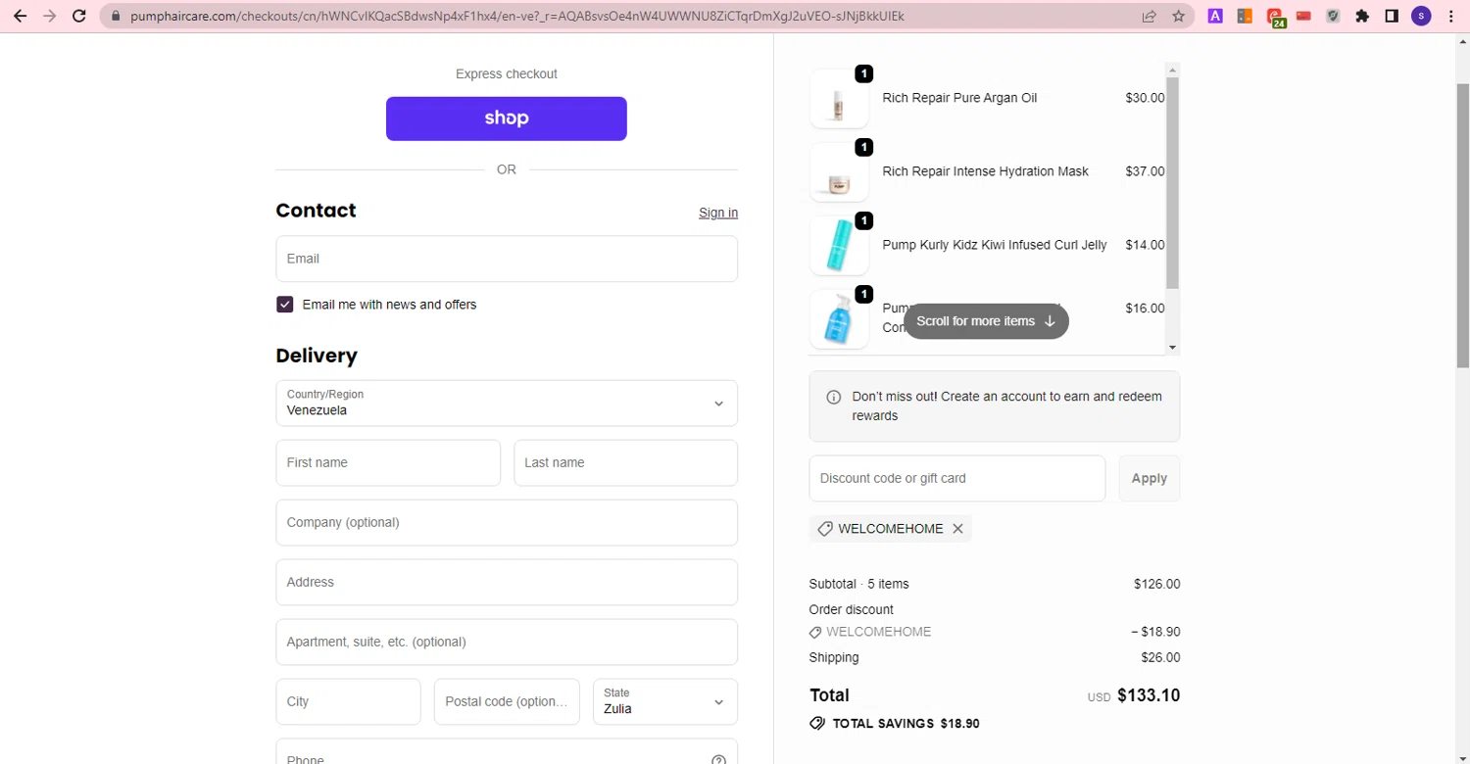Click the City field
1470x764 pixels.
pyautogui.click(x=348, y=701)
